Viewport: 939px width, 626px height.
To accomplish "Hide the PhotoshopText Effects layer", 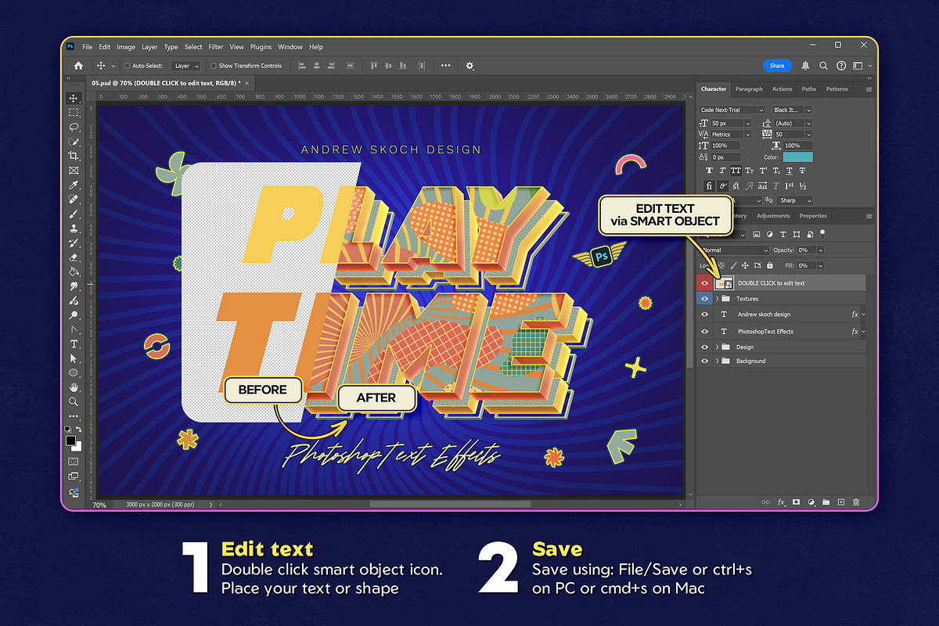I will pyautogui.click(x=705, y=332).
